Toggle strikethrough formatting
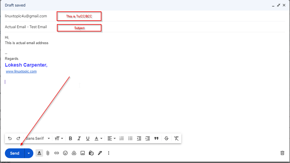The width and height of the screenshot is (290, 163). pos(166,138)
